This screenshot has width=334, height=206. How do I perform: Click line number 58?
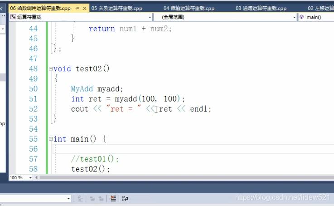pos(33,169)
